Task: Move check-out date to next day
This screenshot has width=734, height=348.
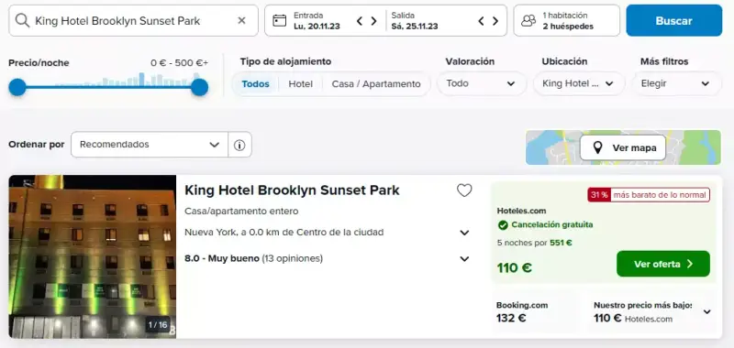Action: pos(495,21)
